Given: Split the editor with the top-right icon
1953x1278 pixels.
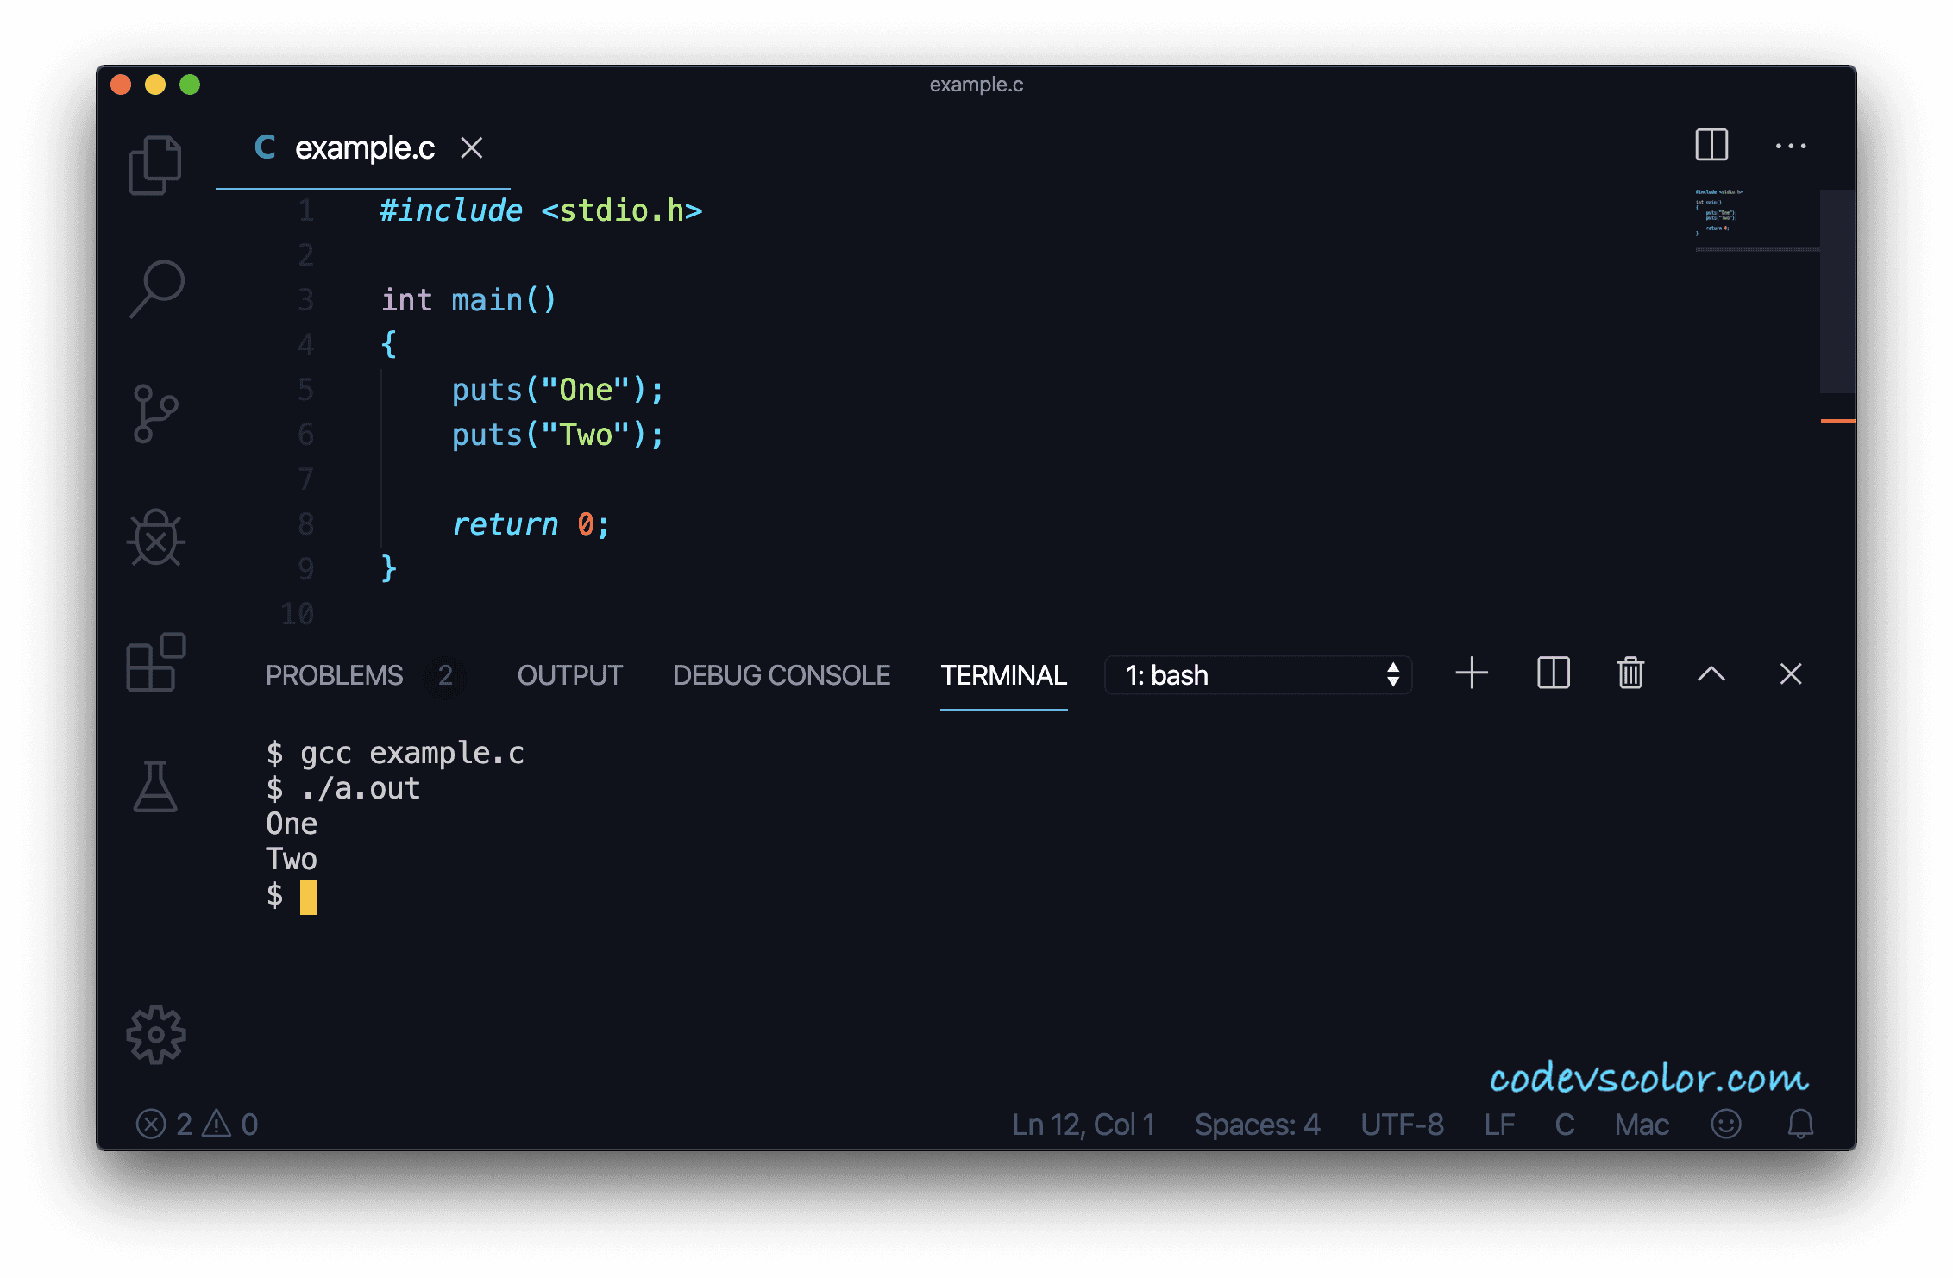Looking at the screenshot, I should (1711, 145).
